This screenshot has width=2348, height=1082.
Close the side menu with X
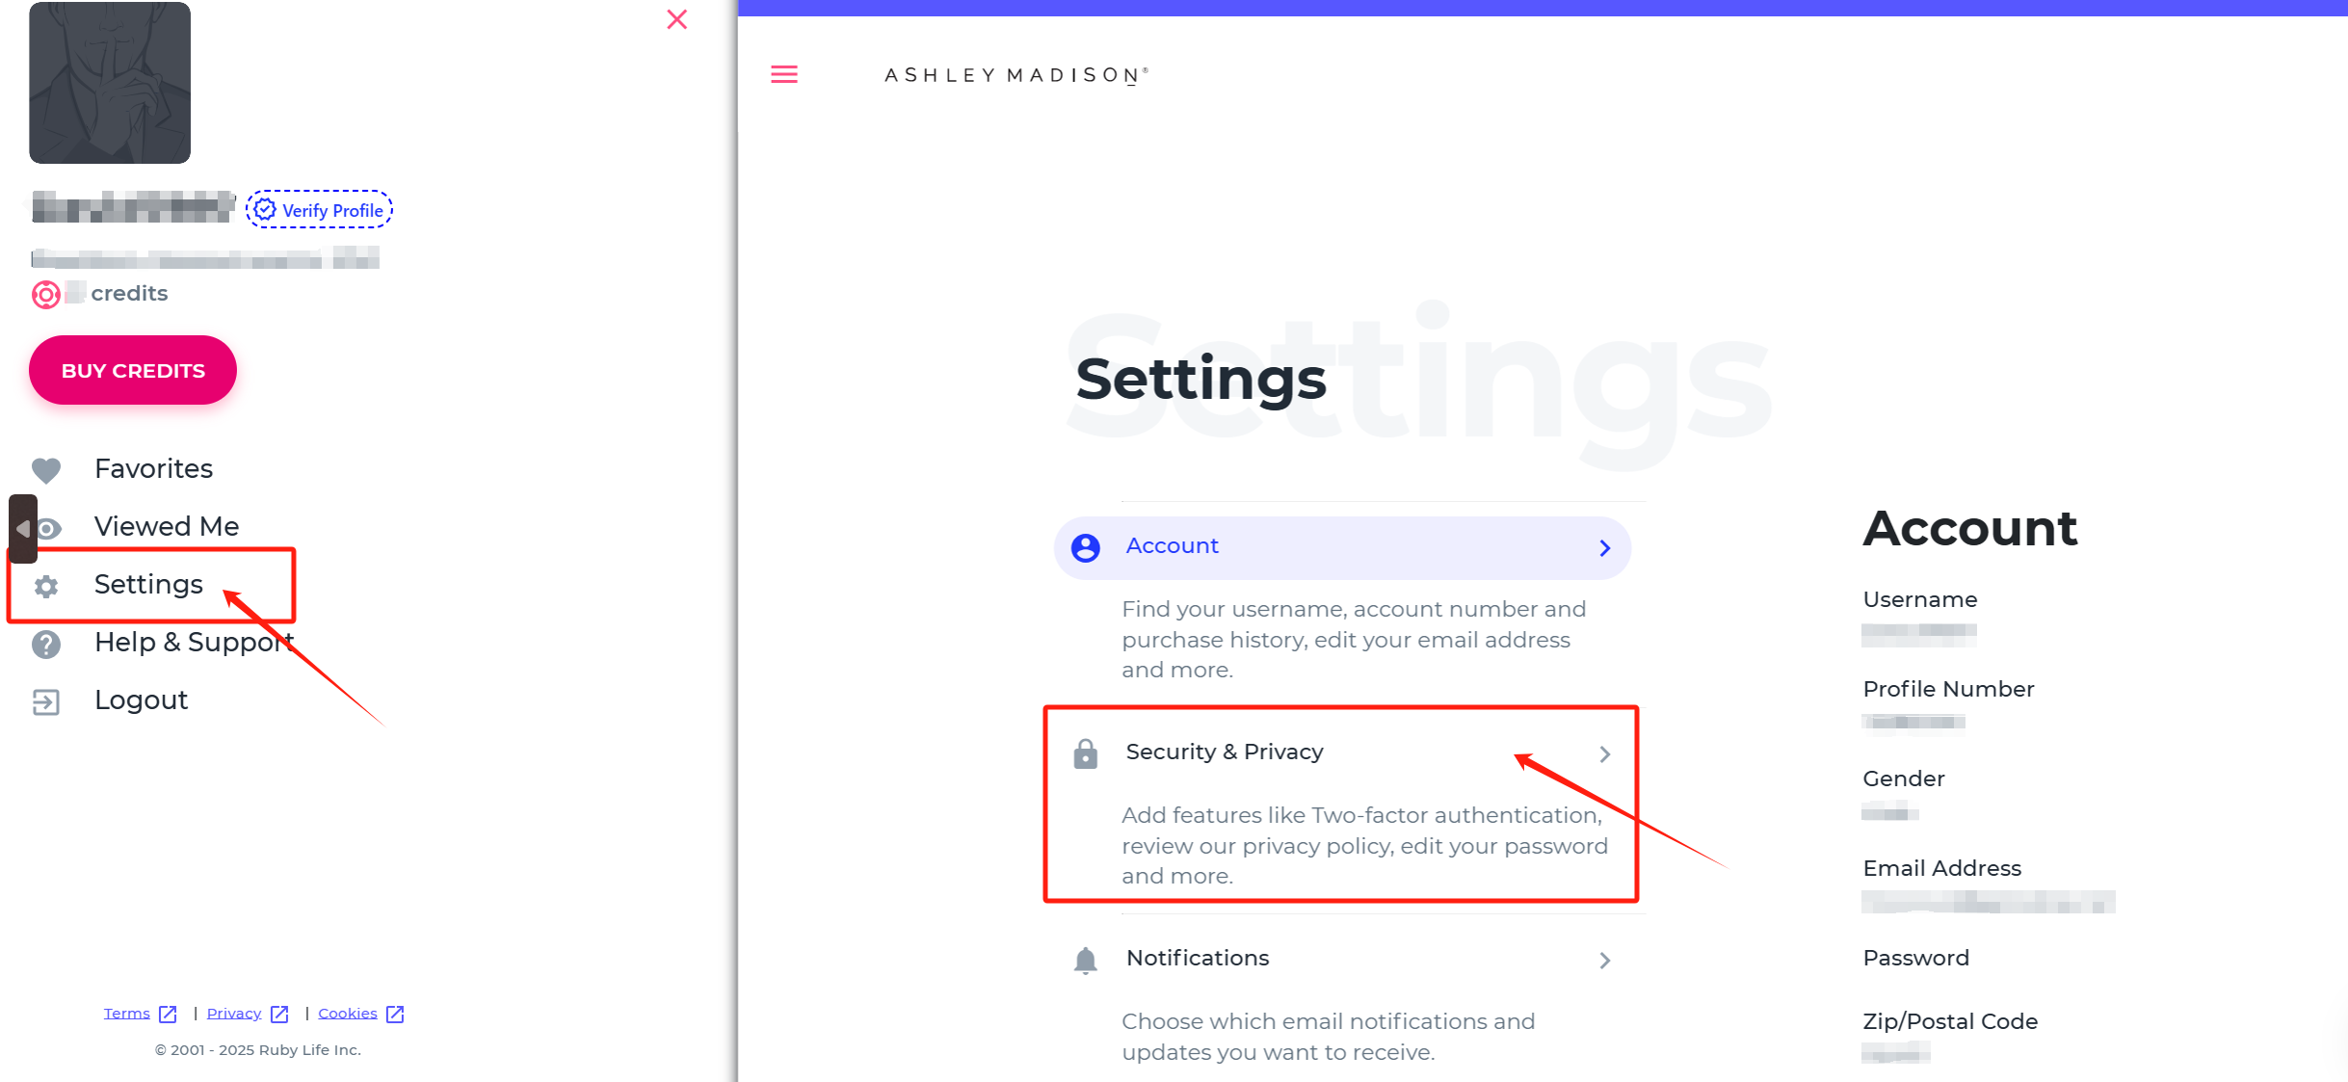[677, 19]
